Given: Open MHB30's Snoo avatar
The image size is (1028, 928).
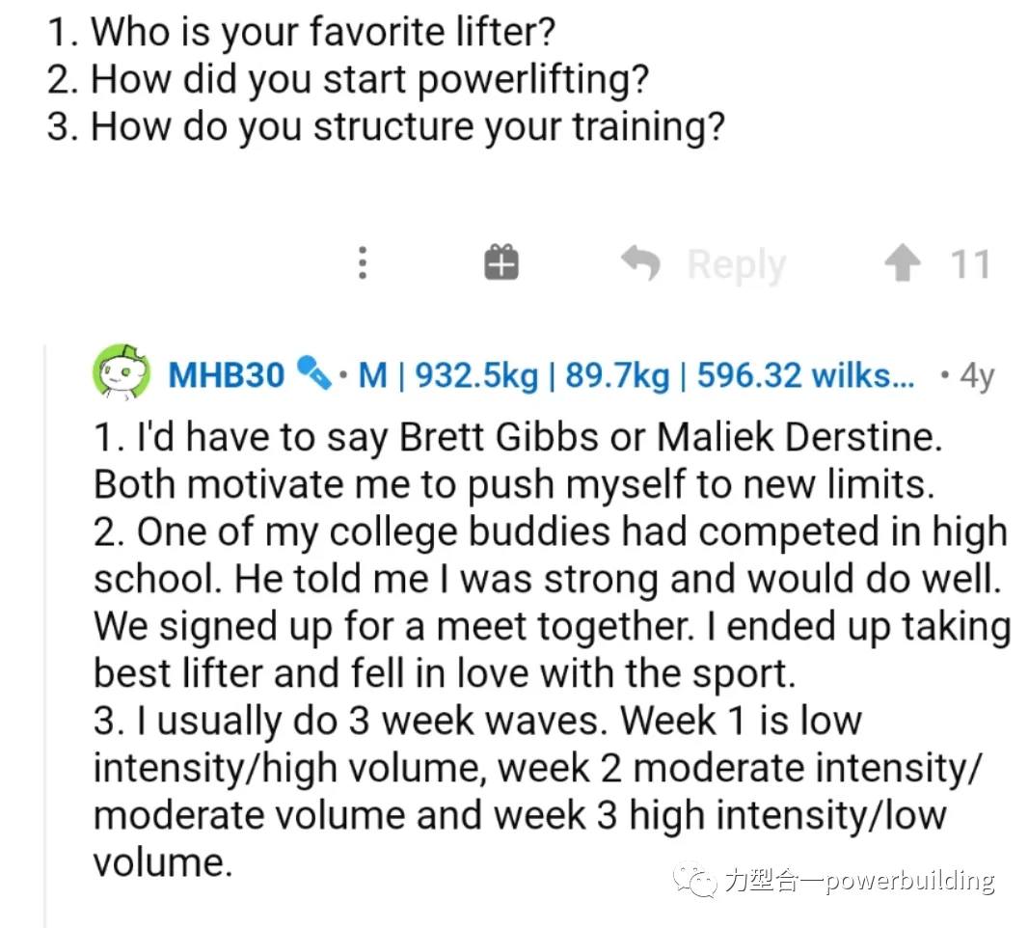Looking at the screenshot, I should (121, 373).
